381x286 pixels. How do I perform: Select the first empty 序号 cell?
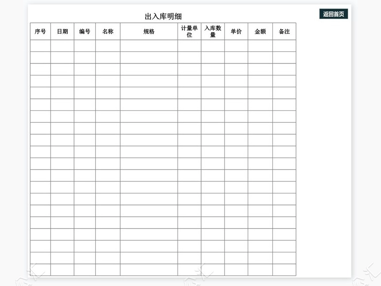(40, 45)
